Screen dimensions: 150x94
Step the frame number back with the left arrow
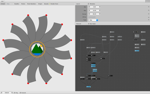pyautogui.click(x=2, y=93)
